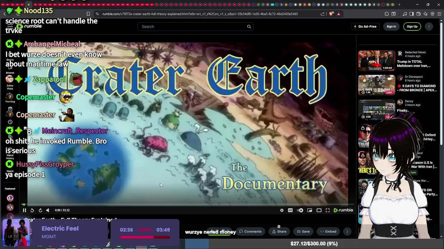The image size is (444, 249).
Task: Click the music note media control icon
Action: [x=405, y=14]
